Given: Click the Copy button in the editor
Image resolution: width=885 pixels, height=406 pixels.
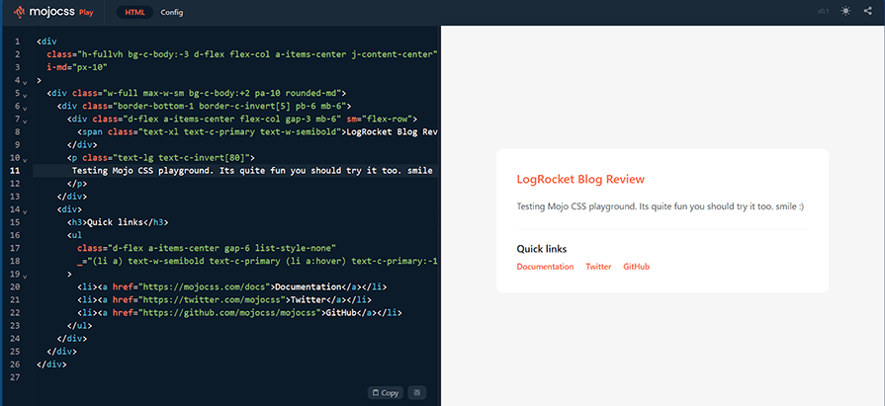Looking at the screenshot, I should point(386,393).
